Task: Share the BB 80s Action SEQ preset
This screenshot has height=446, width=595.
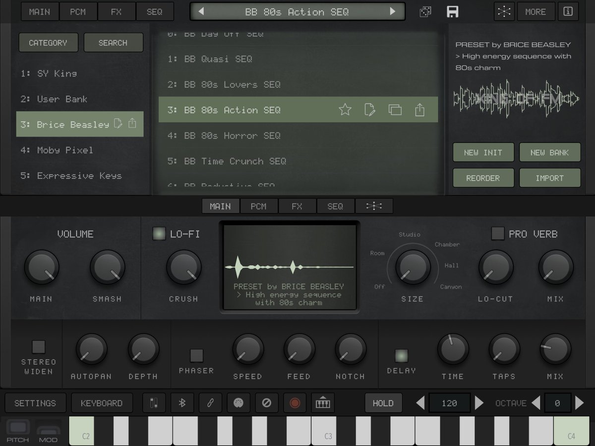Action: pos(419,110)
